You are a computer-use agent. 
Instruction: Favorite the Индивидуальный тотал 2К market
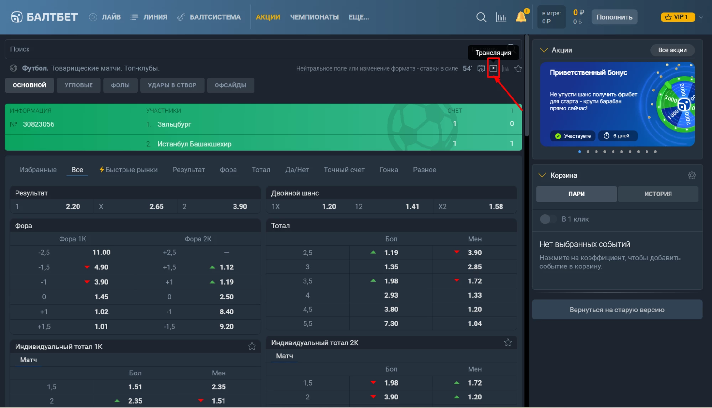point(508,342)
